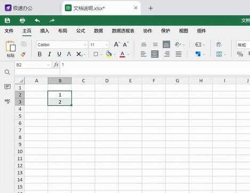Viewport: 250px width, 193px height.
Task: Switch to the 数据透视表 tab
Action: tap(123, 31)
